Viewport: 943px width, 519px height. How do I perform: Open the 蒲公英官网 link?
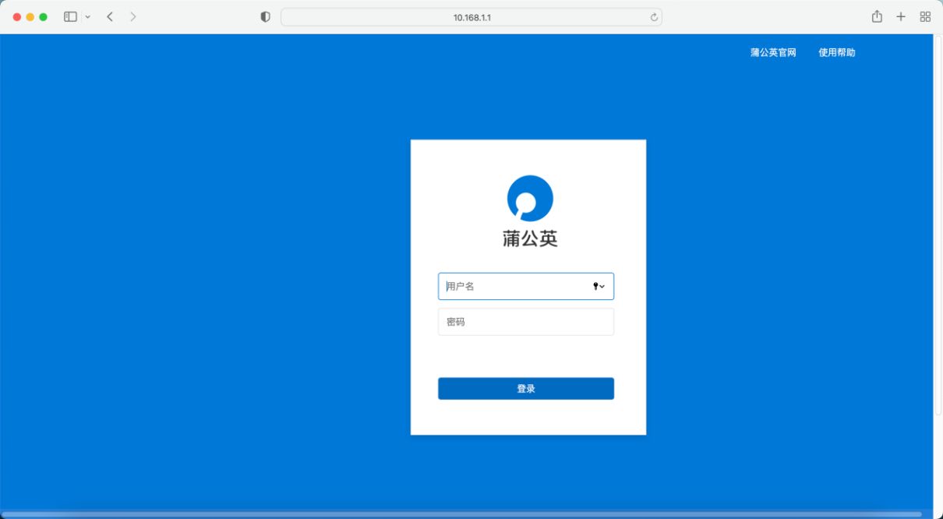pos(773,52)
